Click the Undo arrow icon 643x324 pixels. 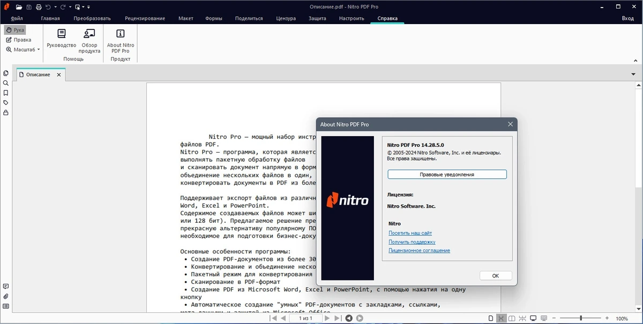(48, 7)
